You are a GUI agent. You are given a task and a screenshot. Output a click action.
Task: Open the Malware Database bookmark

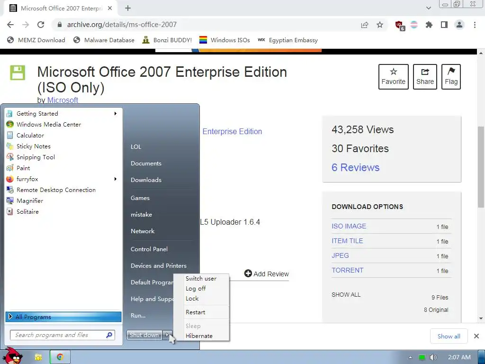click(104, 40)
